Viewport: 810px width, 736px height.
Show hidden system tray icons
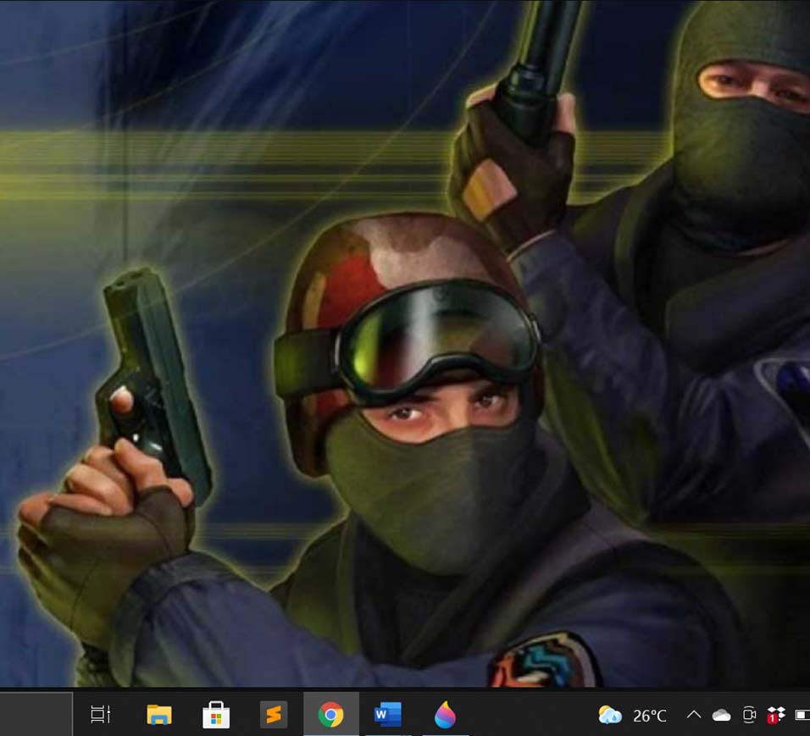click(x=694, y=715)
